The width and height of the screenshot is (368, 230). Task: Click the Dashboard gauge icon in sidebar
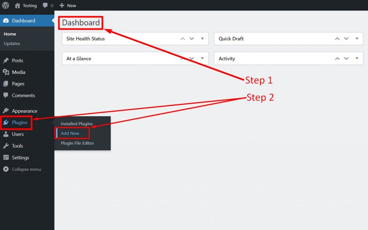[6, 20]
